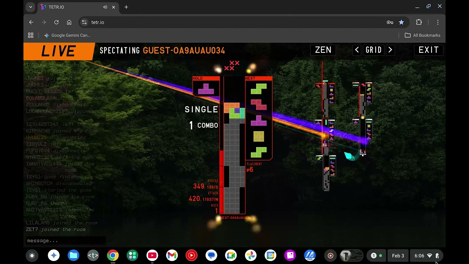
Task: Launch Google Meet from the shelf
Action: (231, 256)
